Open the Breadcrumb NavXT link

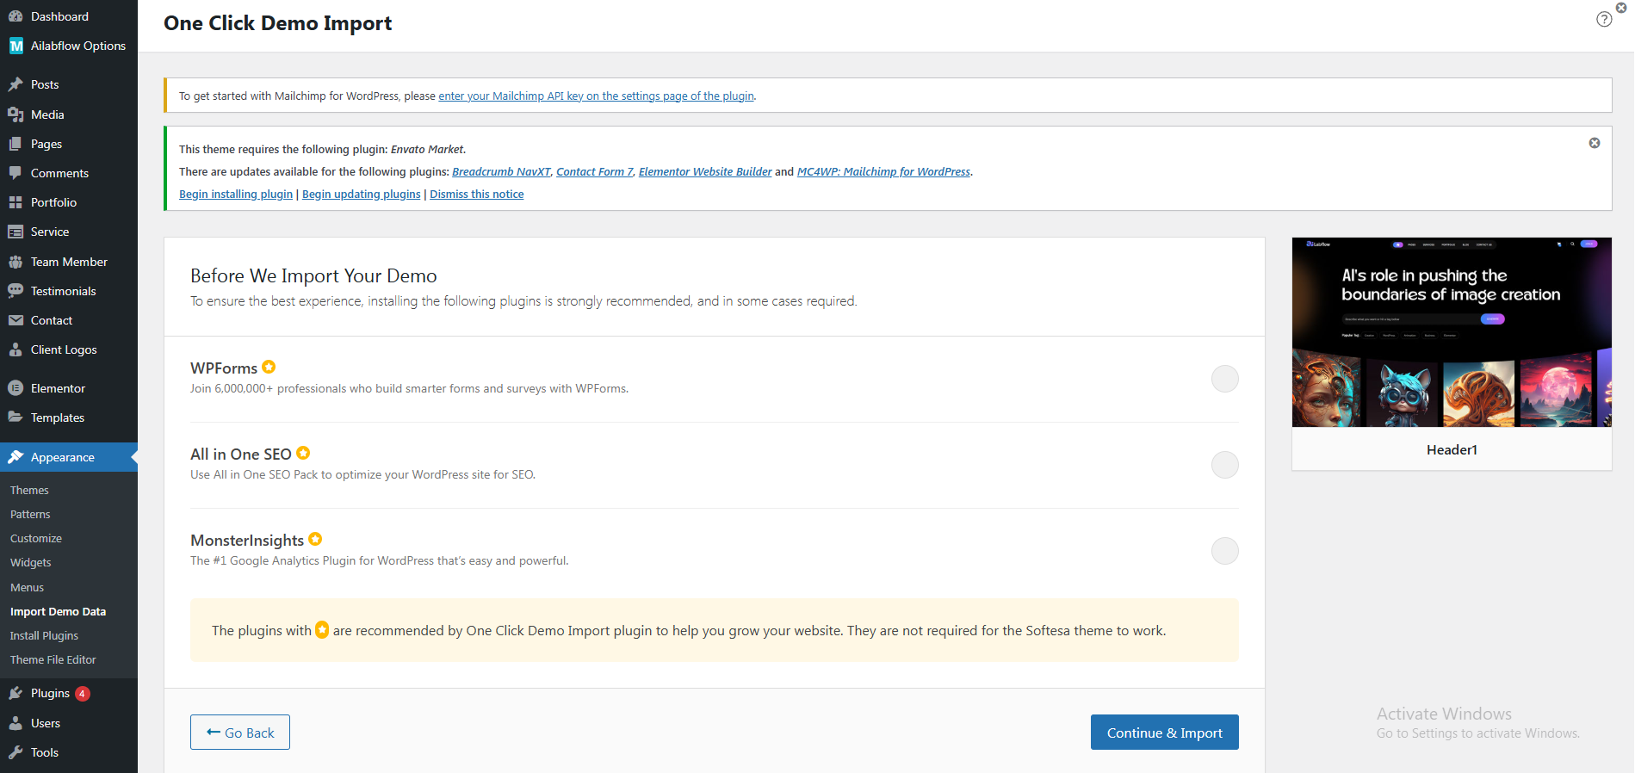tap(501, 171)
